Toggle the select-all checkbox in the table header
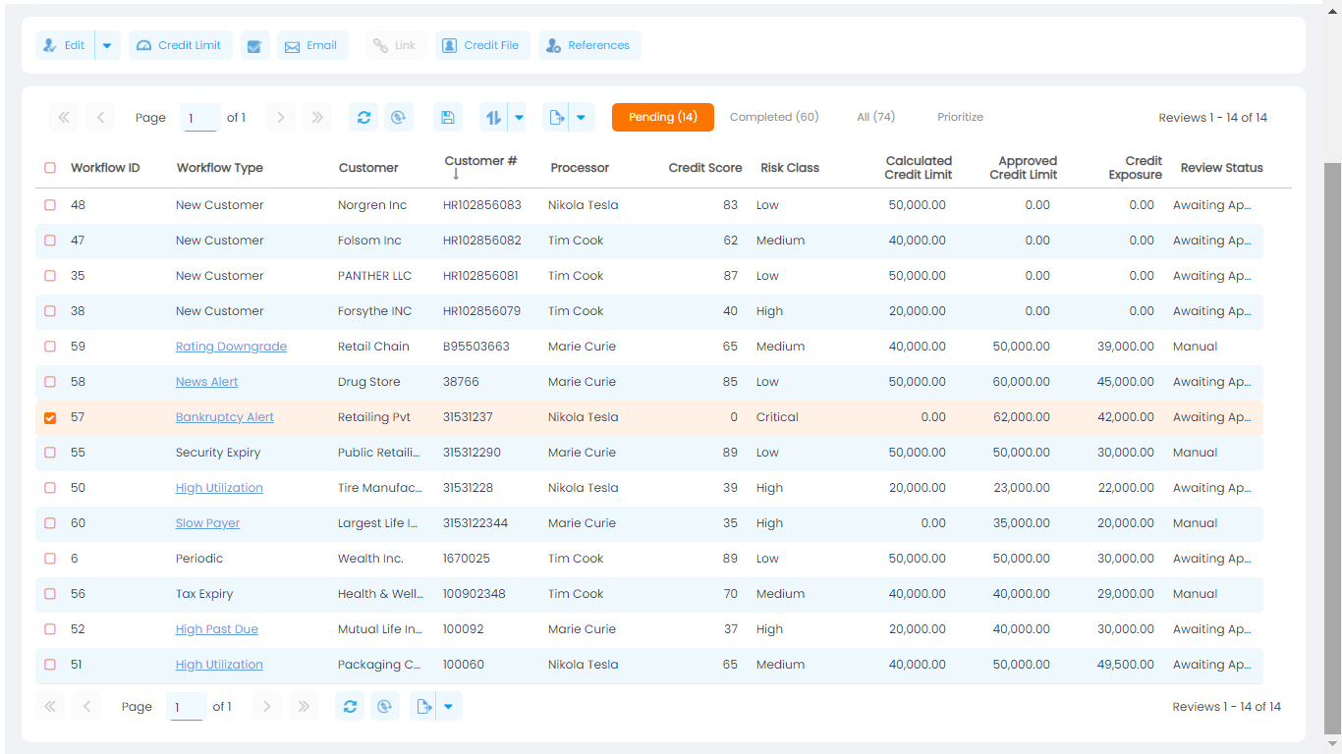 pos(50,168)
